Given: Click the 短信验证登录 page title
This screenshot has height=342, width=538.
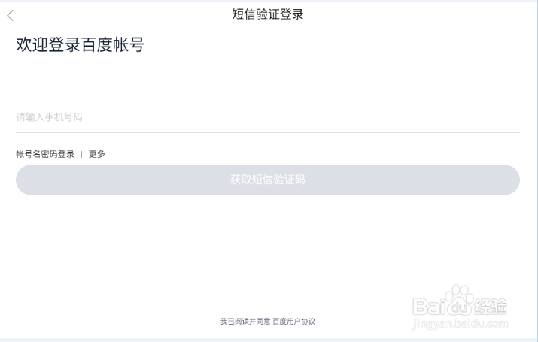Looking at the screenshot, I should coord(268,14).
